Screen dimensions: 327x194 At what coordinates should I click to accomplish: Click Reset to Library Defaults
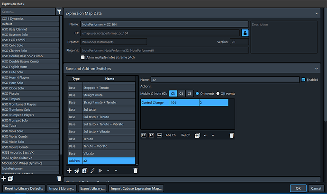(x=24, y=188)
